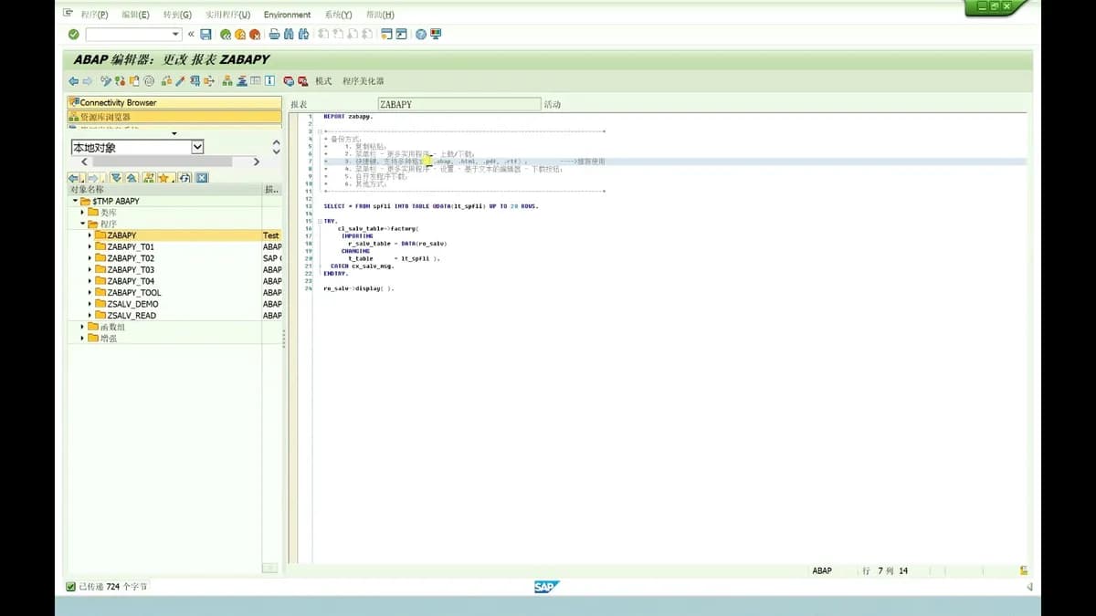The image size is (1096, 616).
Task: Select the highlighted ZABAPY program row
Action: coord(174,235)
